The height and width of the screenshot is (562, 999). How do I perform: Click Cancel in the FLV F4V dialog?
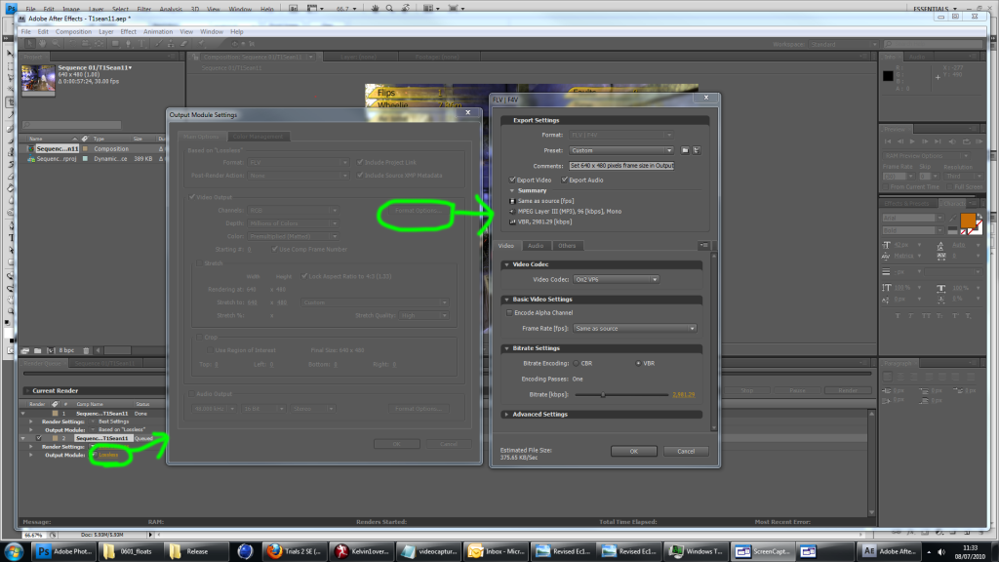[686, 451]
